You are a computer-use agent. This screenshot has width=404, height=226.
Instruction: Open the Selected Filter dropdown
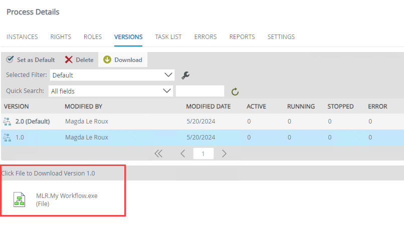coord(112,75)
